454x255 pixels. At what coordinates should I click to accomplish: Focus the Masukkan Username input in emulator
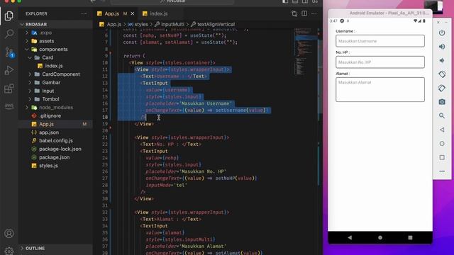pyautogui.click(x=380, y=41)
